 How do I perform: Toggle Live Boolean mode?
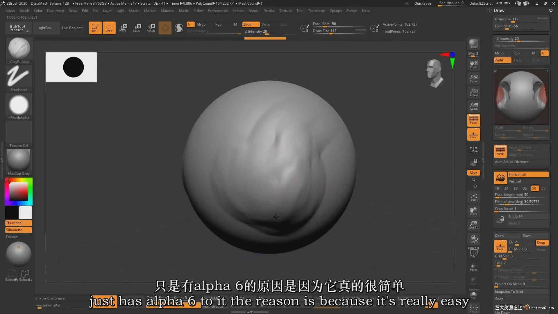coord(72,28)
